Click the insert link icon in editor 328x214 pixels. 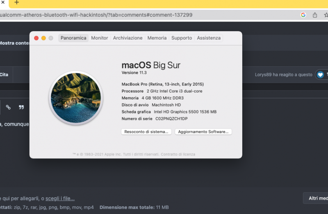coord(8,107)
